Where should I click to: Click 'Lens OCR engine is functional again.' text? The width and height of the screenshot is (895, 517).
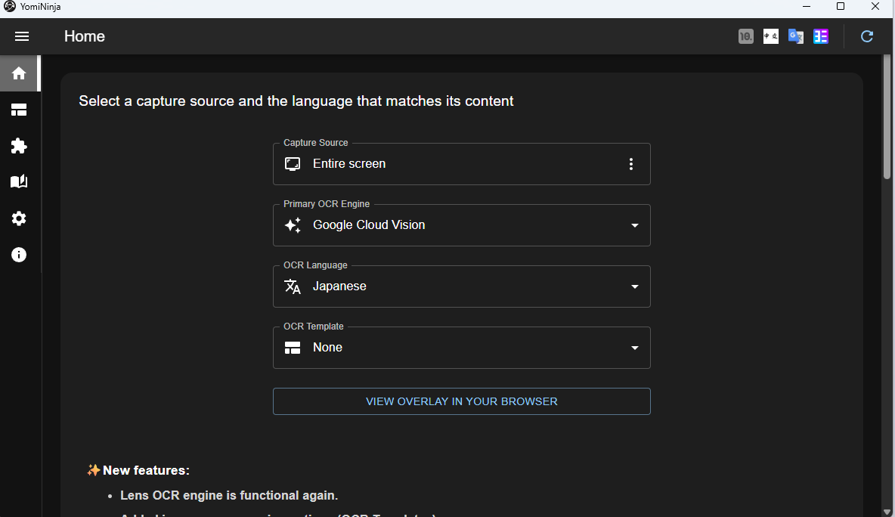[229, 495]
